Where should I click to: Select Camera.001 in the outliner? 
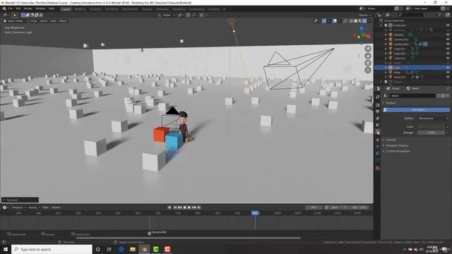pyautogui.click(x=401, y=40)
